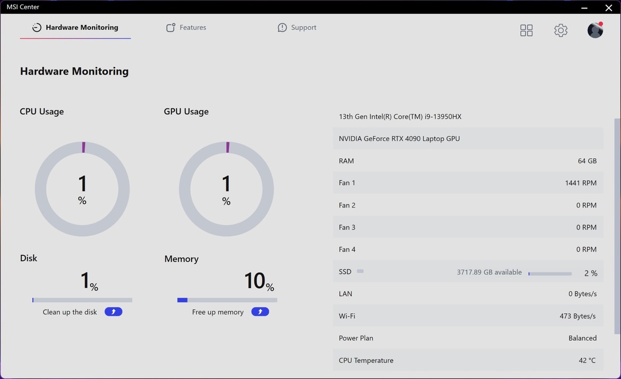Open the settings gear icon
The width and height of the screenshot is (621, 379).
(560, 30)
